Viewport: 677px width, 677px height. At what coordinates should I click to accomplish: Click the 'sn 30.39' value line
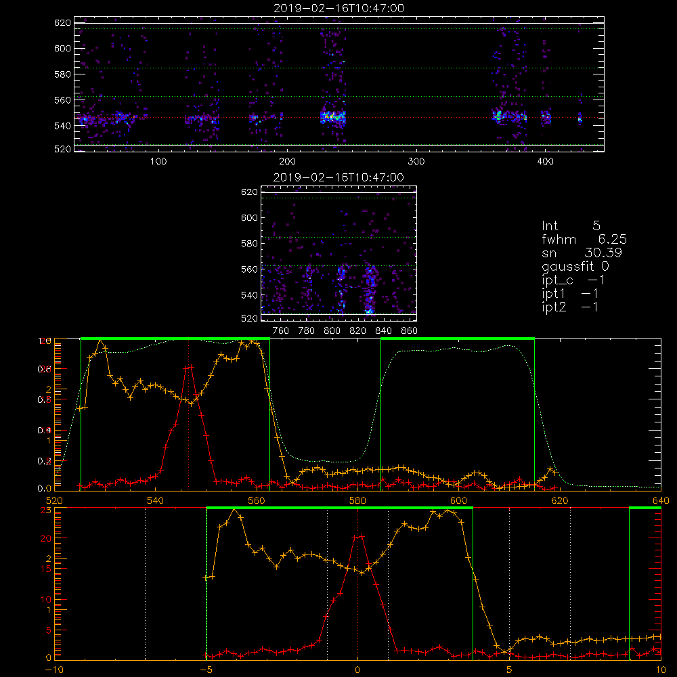[582, 253]
